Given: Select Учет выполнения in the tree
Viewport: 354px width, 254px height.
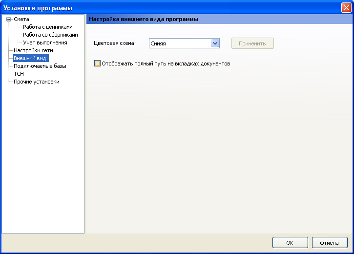Looking at the screenshot, I should coord(45,42).
